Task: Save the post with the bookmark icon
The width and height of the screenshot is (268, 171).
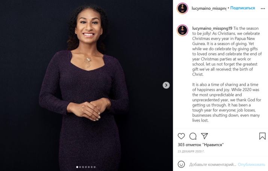Action: click(262, 136)
